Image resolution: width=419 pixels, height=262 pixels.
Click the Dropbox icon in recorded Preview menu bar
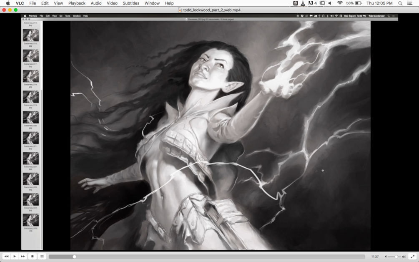(302, 16)
